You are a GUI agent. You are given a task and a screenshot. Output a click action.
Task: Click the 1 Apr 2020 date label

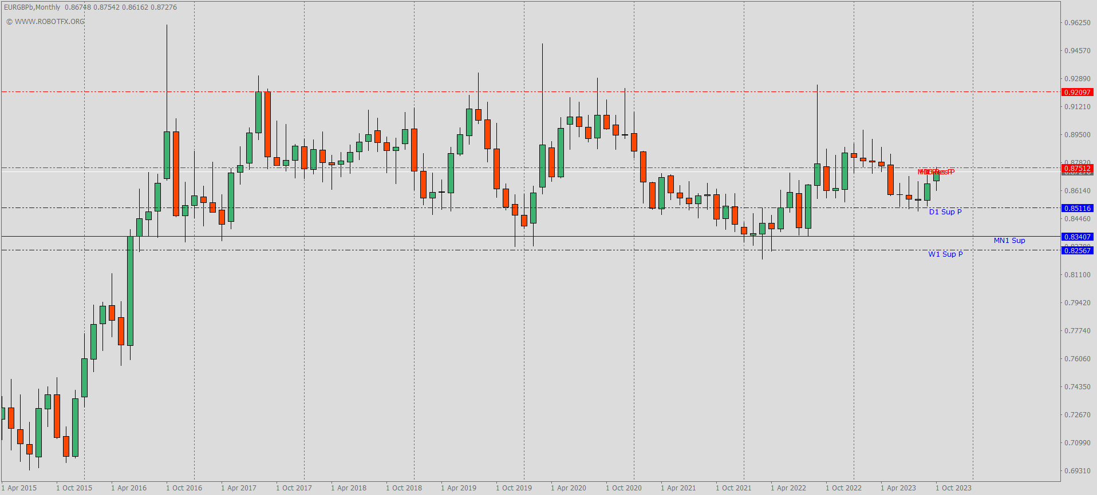569,488
